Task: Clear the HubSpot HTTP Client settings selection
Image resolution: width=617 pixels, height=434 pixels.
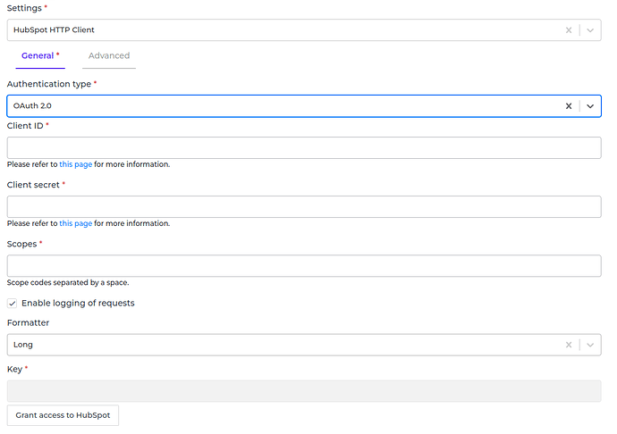Action: (x=569, y=30)
